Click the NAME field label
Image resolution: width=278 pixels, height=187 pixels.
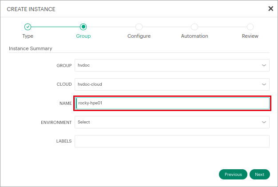coord(65,103)
